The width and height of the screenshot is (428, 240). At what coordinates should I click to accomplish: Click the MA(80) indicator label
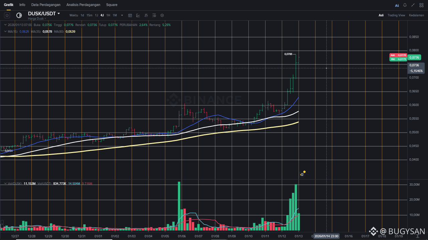[x=59, y=31]
